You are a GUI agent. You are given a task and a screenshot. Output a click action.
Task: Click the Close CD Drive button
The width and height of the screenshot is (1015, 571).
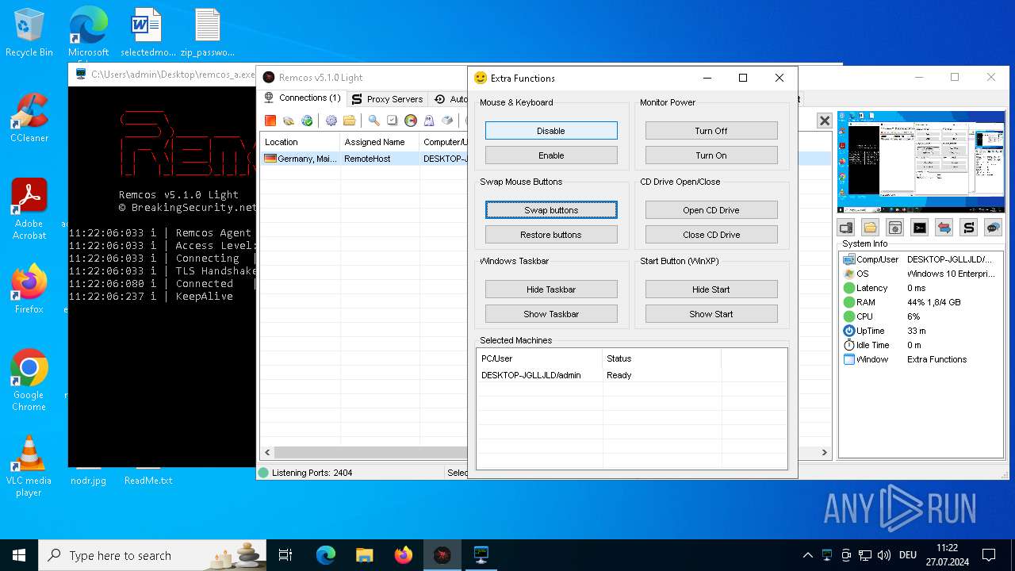711,235
